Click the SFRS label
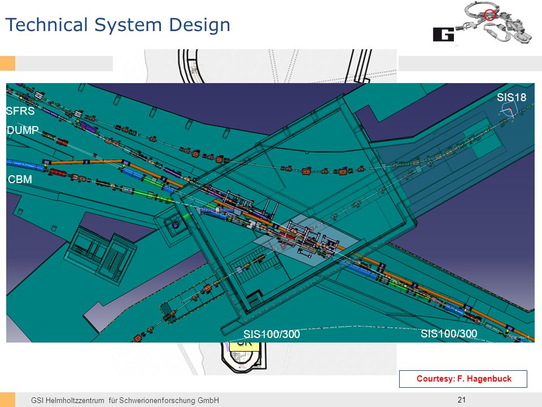542x407 pixels. click(x=20, y=111)
